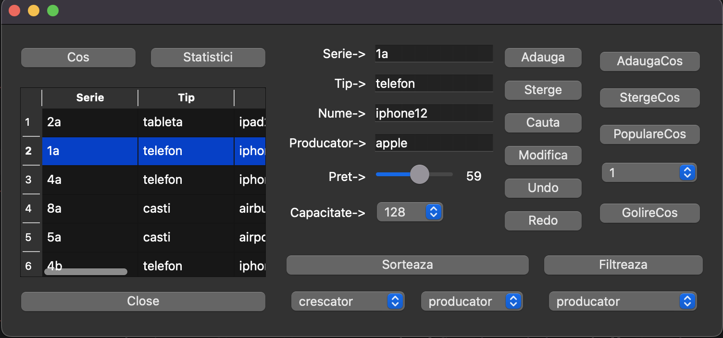This screenshot has width=723, height=338.
Task: Click Redo to restore change
Action: point(543,220)
